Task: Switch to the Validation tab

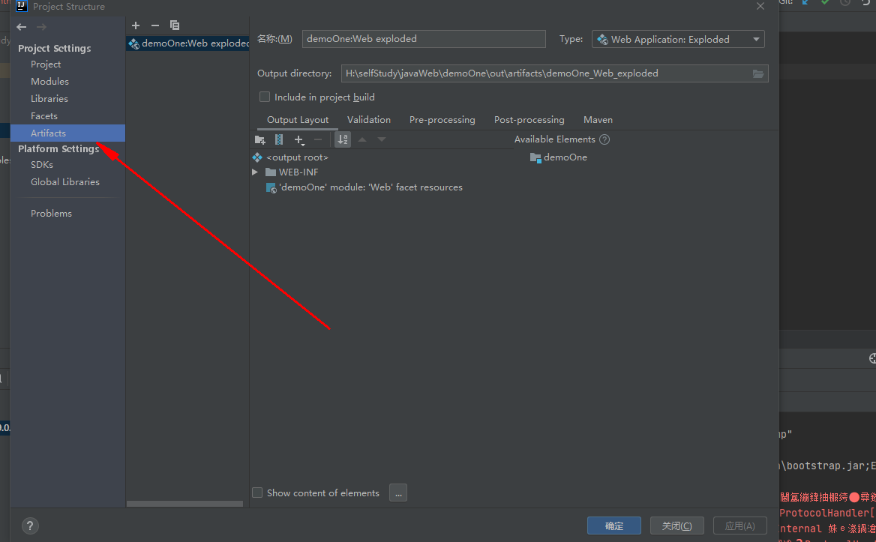Action: 369,120
